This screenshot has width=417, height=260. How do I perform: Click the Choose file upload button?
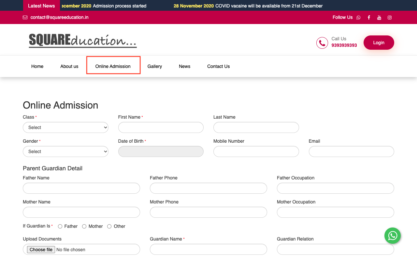(41, 250)
